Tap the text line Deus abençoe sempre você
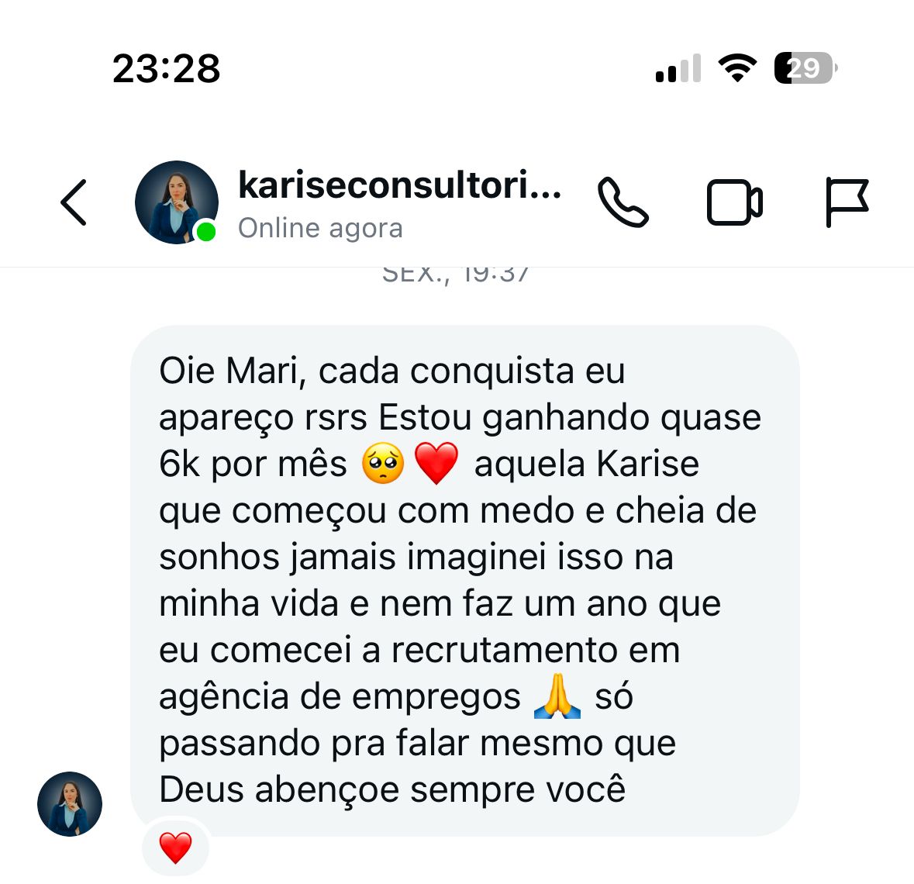The height and width of the screenshot is (884, 914). coord(392,789)
